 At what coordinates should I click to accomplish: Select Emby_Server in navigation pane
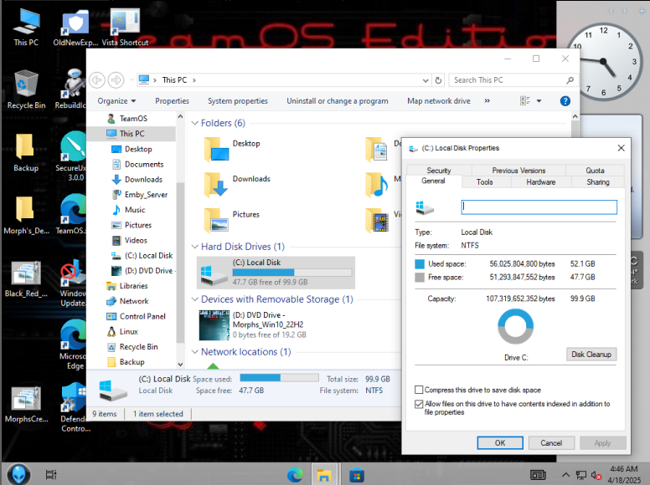(140, 195)
